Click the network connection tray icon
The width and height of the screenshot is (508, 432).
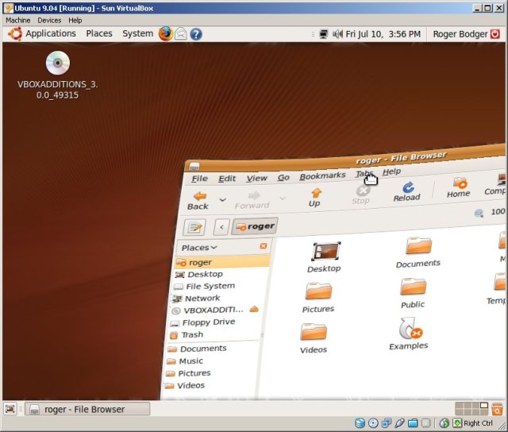[x=323, y=34]
